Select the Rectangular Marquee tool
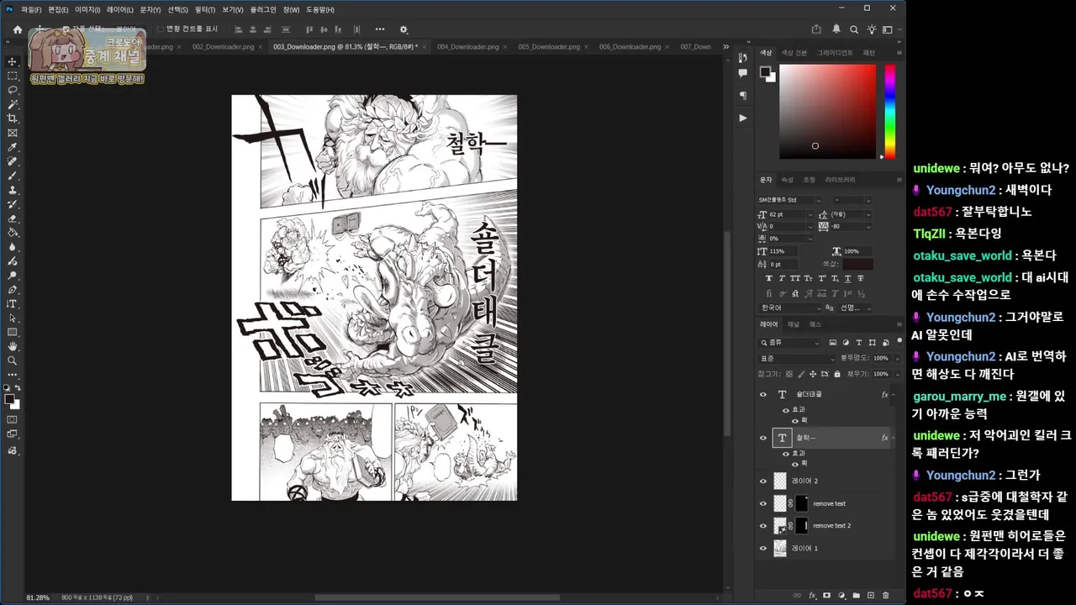 (x=12, y=76)
